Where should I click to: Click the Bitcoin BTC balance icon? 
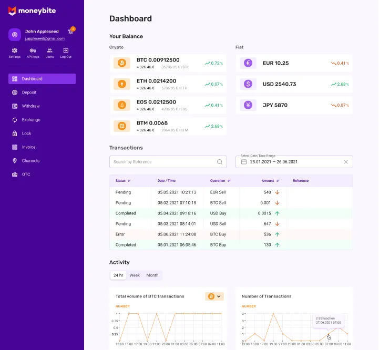122,63
